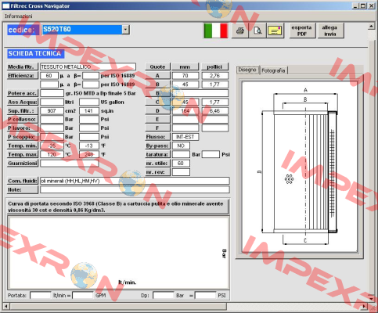This screenshot has height=313, width=378.
Task: Click the Italian flag language icon
Action: tap(216, 31)
